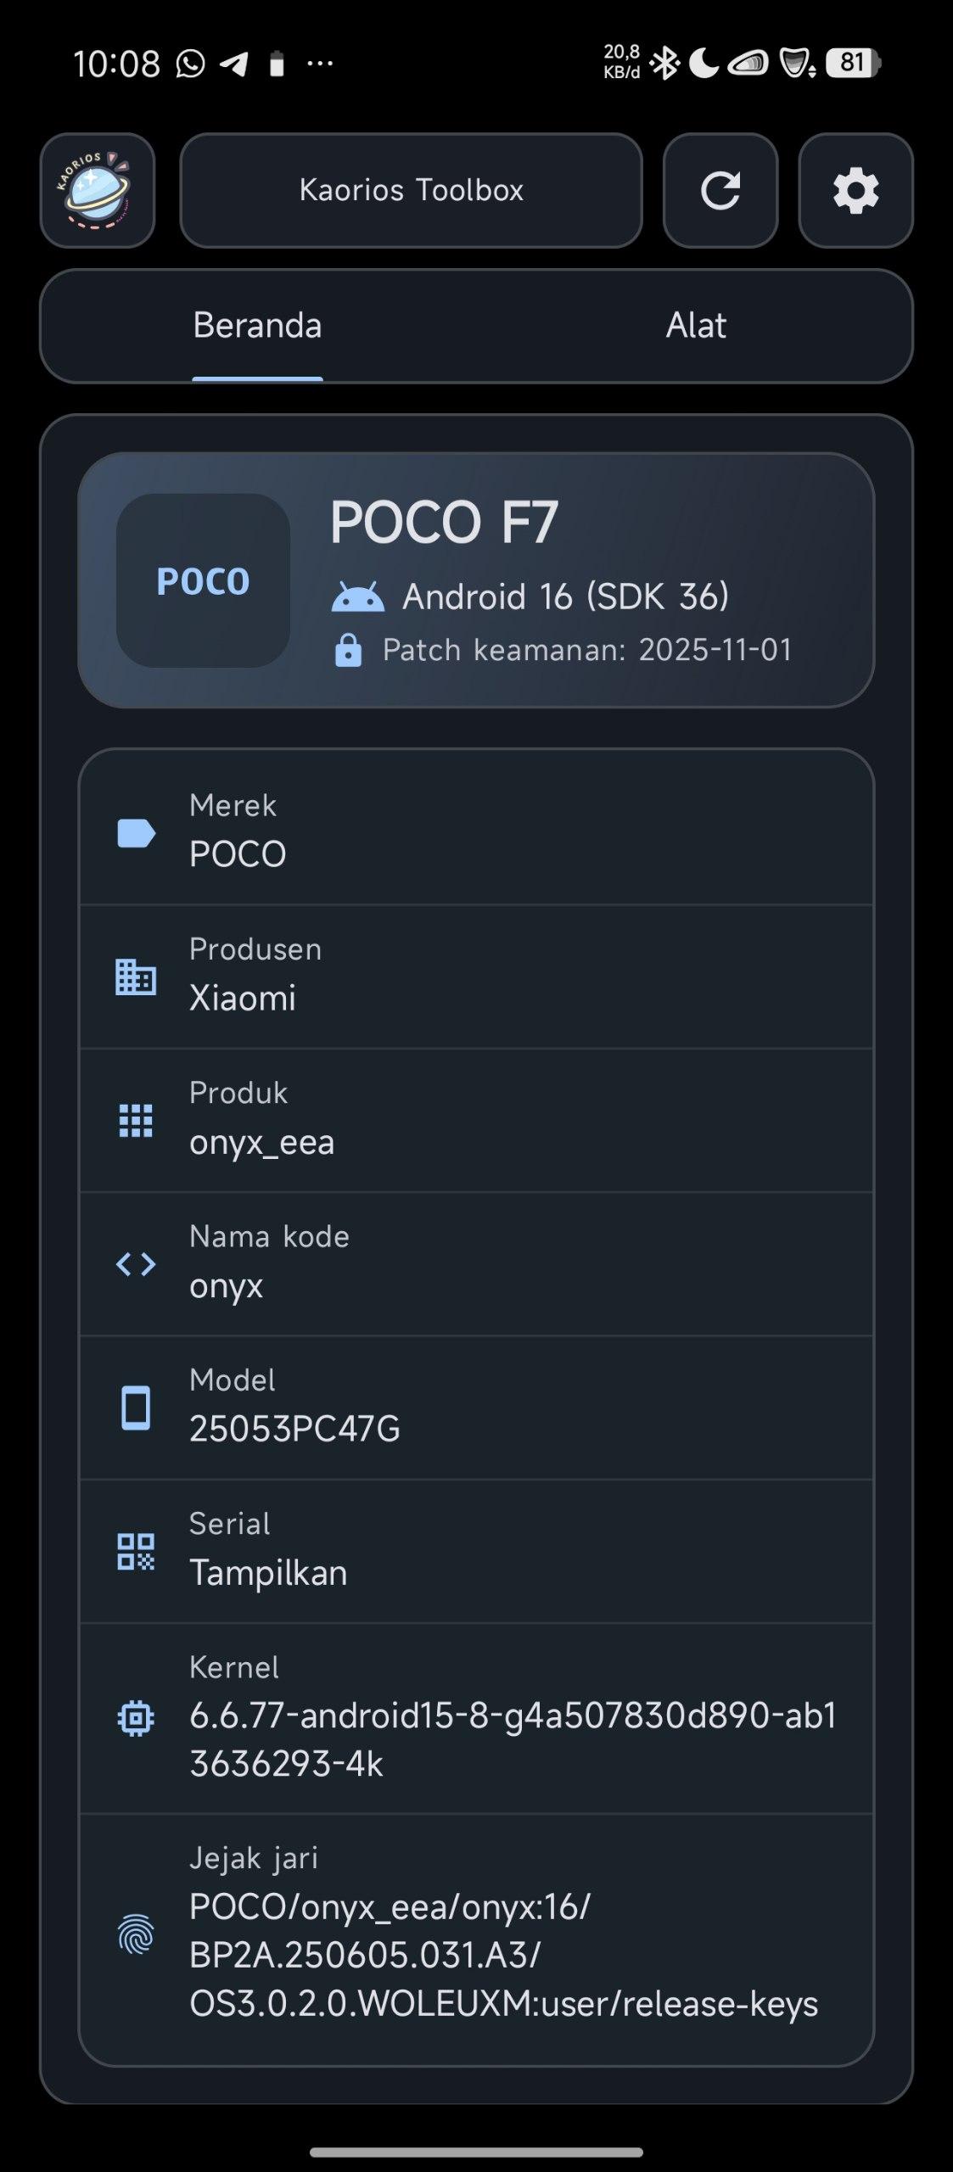Tap the Kaorios planet logo icon
The height and width of the screenshot is (2172, 953).
pyautogui.click(x=97, y=190)
